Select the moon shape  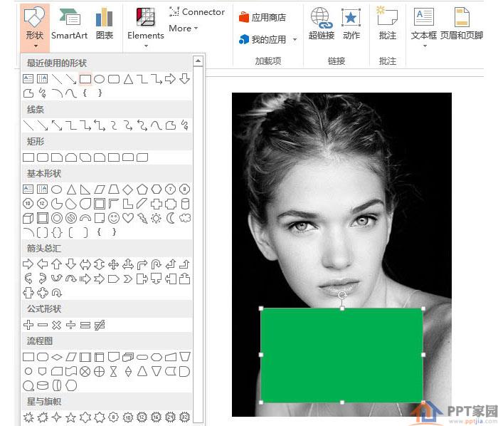171,218
